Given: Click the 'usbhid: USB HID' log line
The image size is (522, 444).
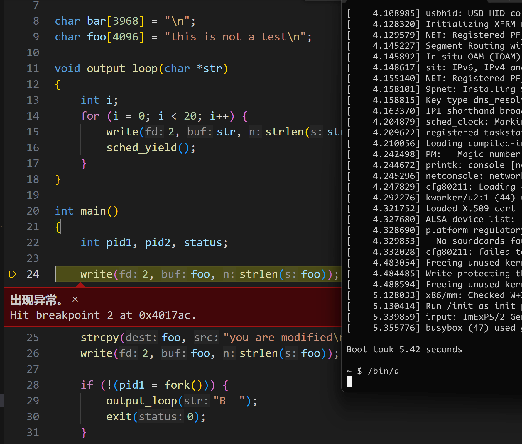Looking at the screenshot, I should [x=434, y=13].
